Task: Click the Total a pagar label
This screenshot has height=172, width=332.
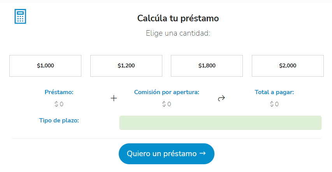Action: click(x=274, y=92)
